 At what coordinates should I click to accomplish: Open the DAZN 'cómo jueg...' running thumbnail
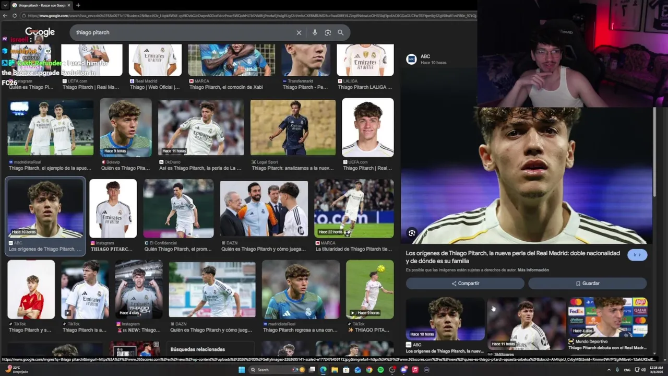point(212,289)
